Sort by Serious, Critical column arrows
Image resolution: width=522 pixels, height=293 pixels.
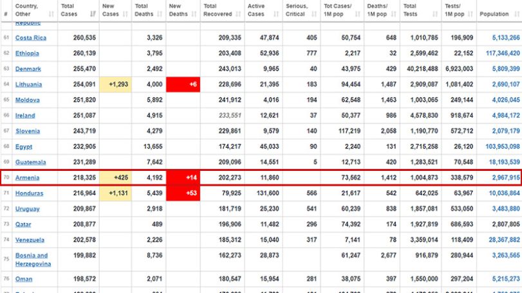314,14
